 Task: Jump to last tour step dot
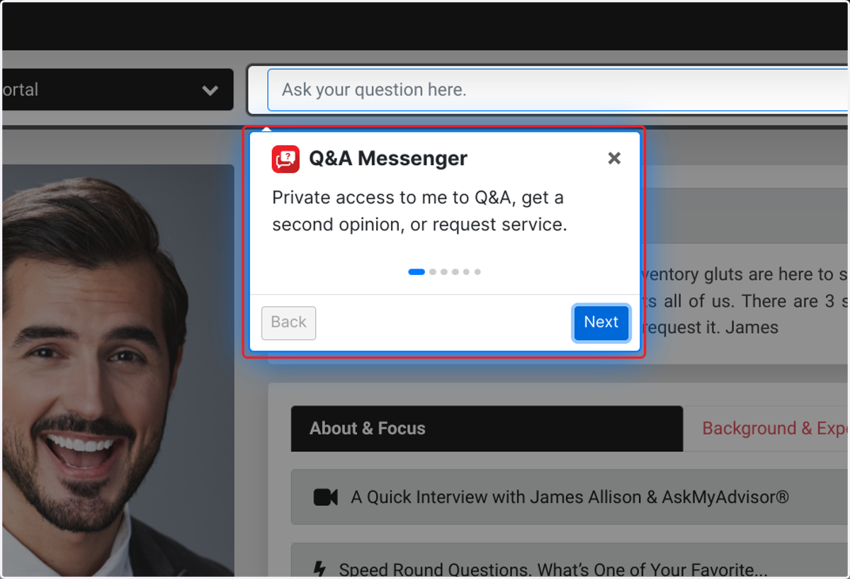point(477,271)
